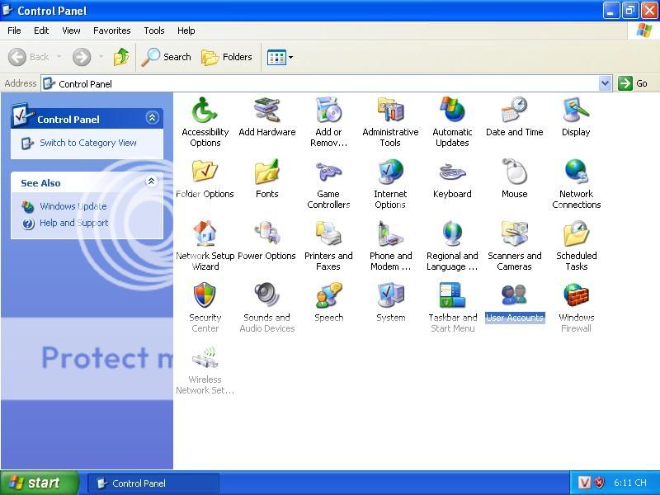Screen dimensions: 660x495
Task: Launch Network Setup Wizard
Action: click(x=205, y=246)
